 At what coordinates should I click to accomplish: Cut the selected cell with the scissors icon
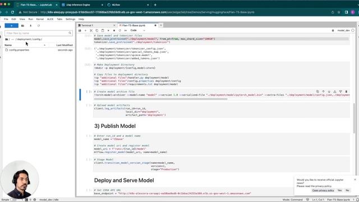pyautogui.click(x=91, y=30)
